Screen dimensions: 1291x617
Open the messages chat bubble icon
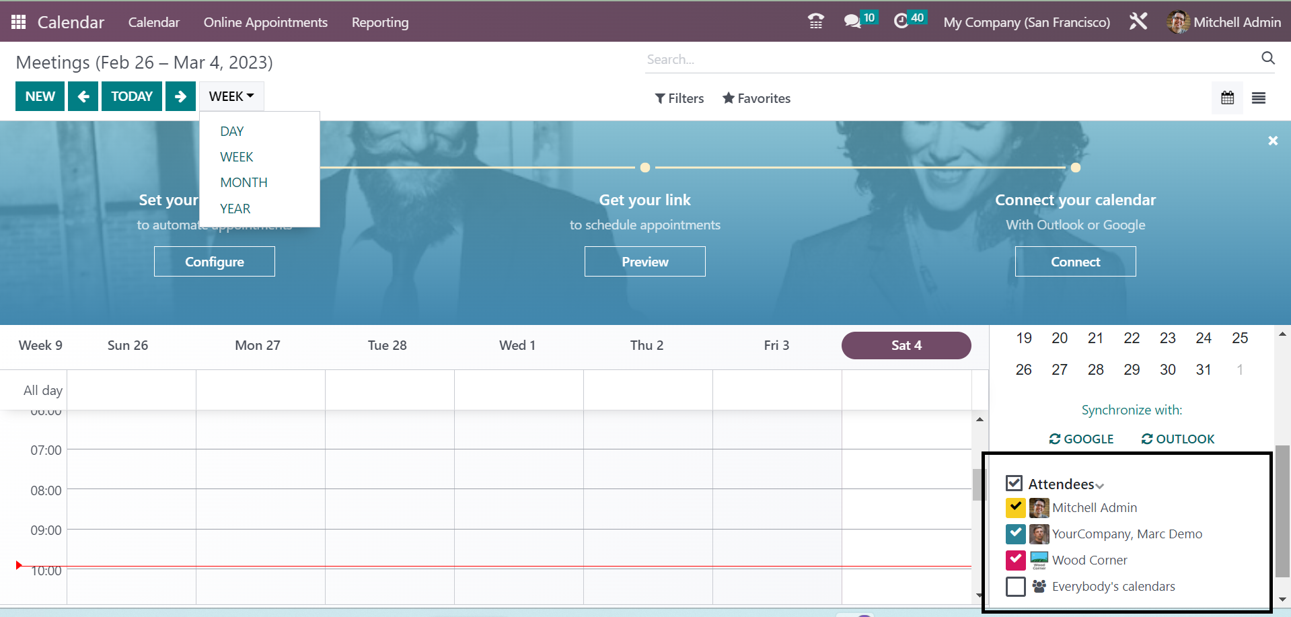tap(853, 22)
